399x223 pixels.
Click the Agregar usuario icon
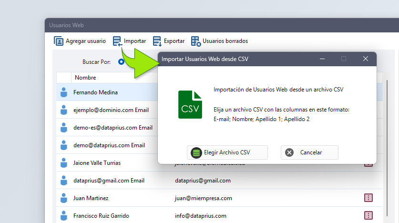(59, 41)
